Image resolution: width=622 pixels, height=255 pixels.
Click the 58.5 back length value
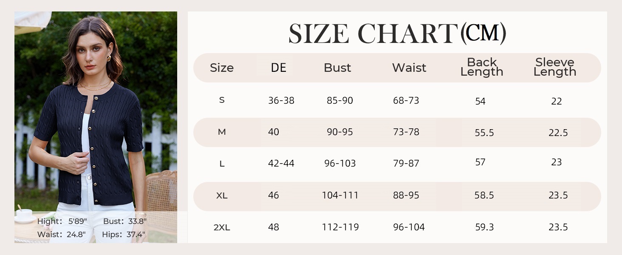(x=484, y=195)
